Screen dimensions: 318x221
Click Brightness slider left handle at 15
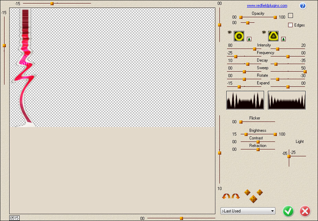246,134
